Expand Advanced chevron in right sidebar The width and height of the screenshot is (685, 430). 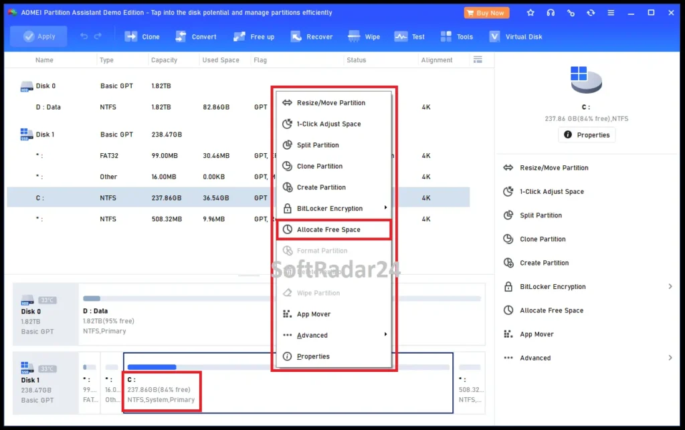click(670, 358)
